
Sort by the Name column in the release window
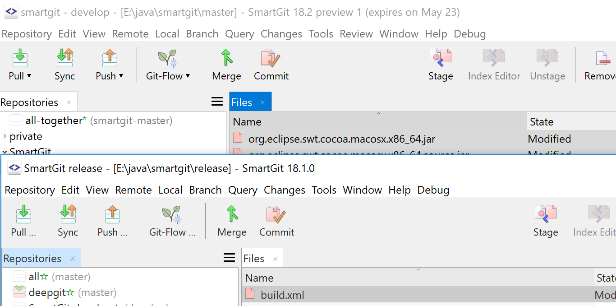[x=259, y=278]
